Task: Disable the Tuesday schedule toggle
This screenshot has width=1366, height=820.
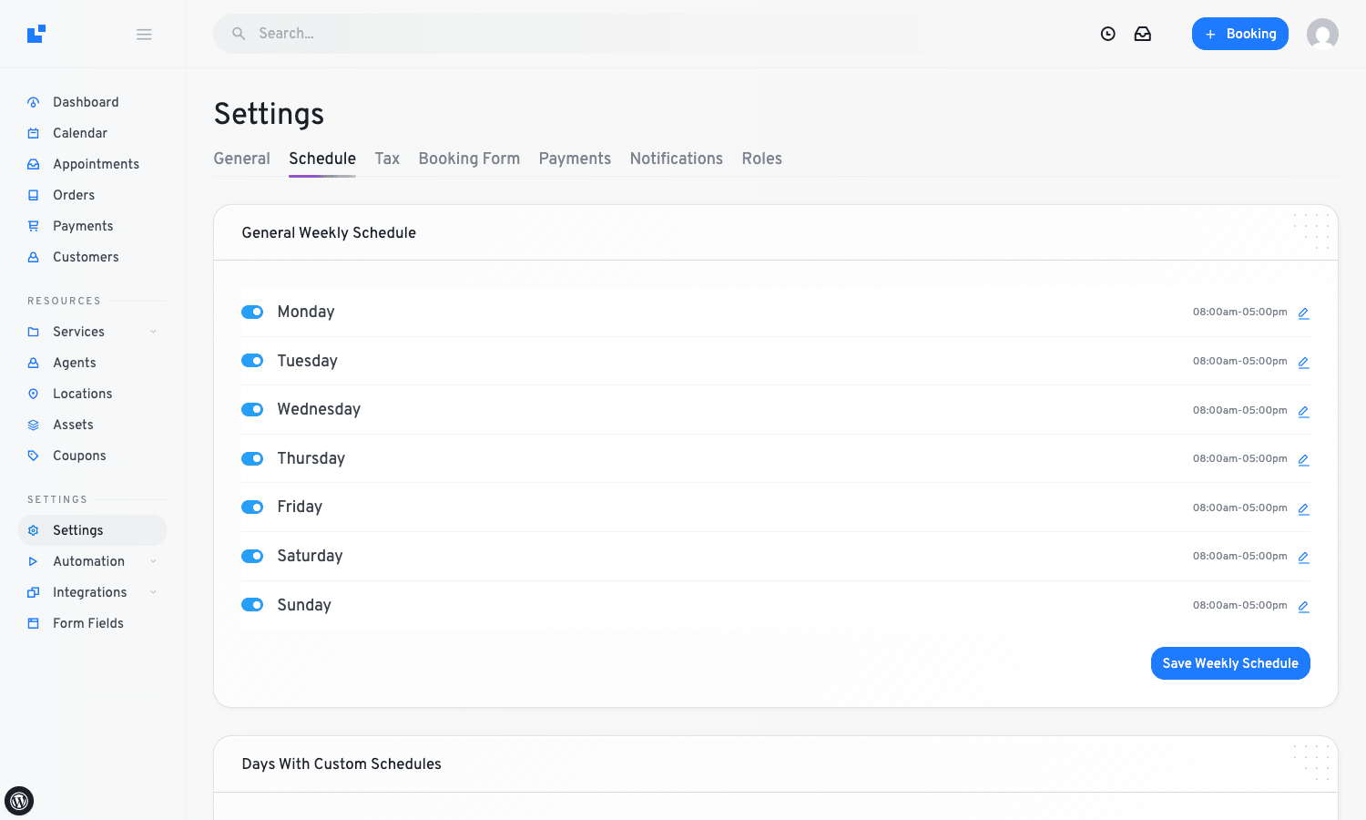Action: [x=252, y=361]
